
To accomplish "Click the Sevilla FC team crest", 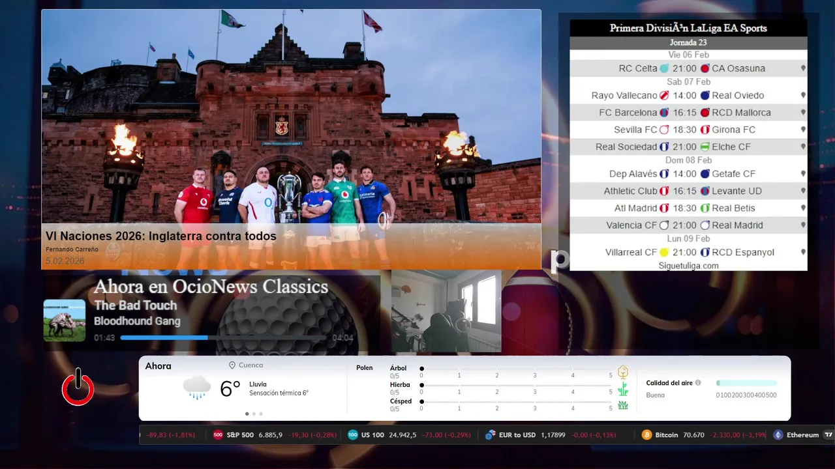I will 664,130.
